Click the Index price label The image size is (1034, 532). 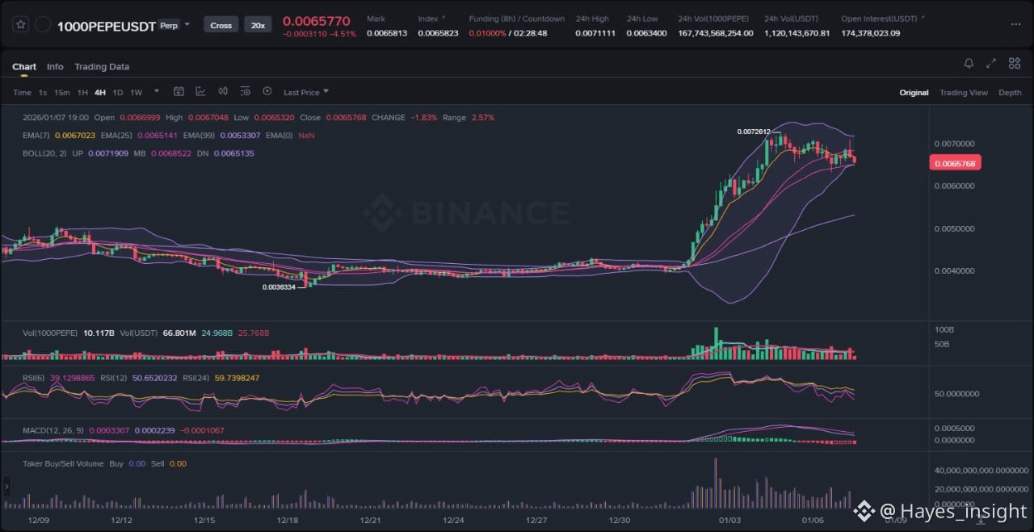(x=429, y=19)
